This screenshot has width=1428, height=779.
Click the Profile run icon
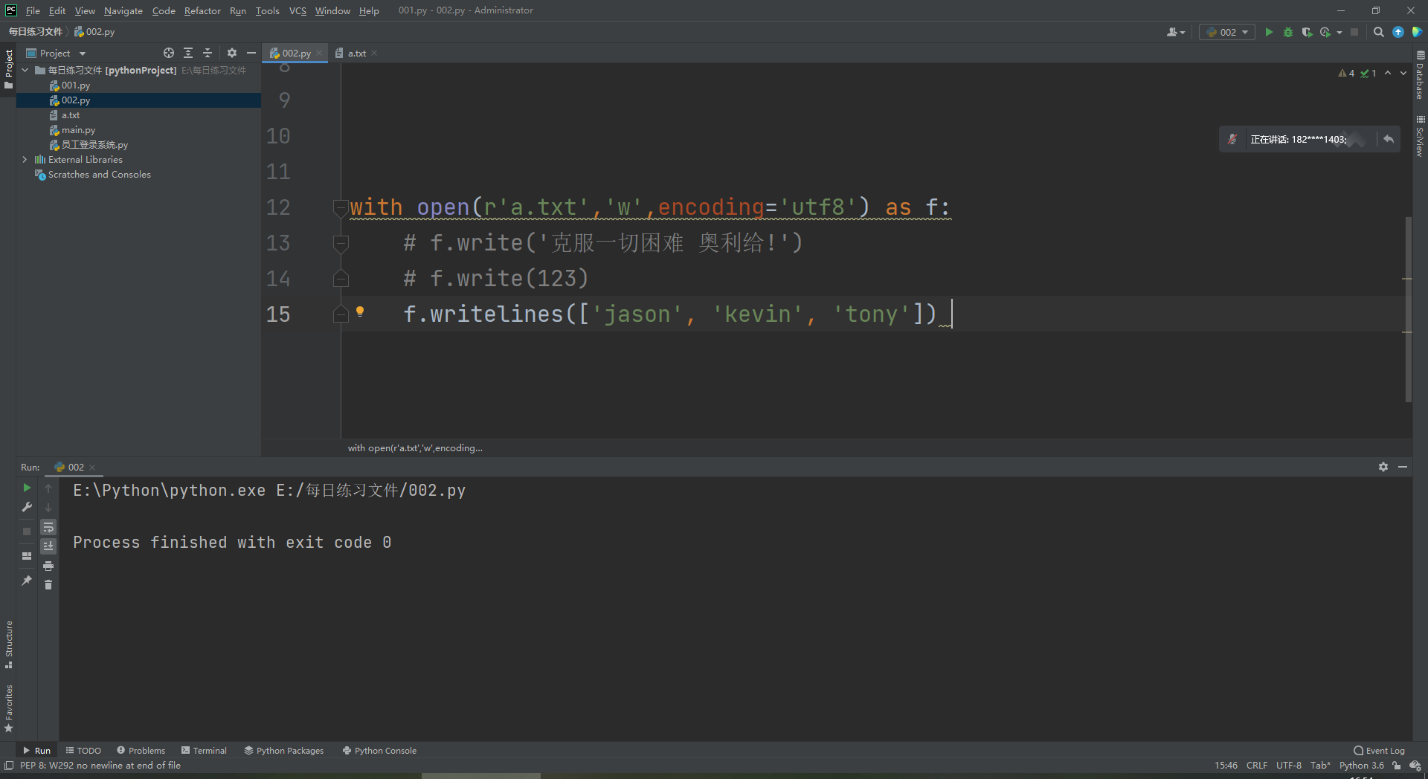tap(1325, 32)
